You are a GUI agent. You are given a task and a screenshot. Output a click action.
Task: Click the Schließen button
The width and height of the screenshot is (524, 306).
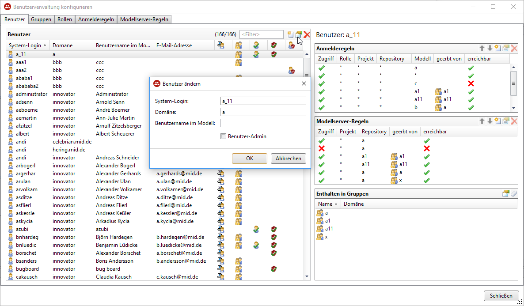point(501,296)
